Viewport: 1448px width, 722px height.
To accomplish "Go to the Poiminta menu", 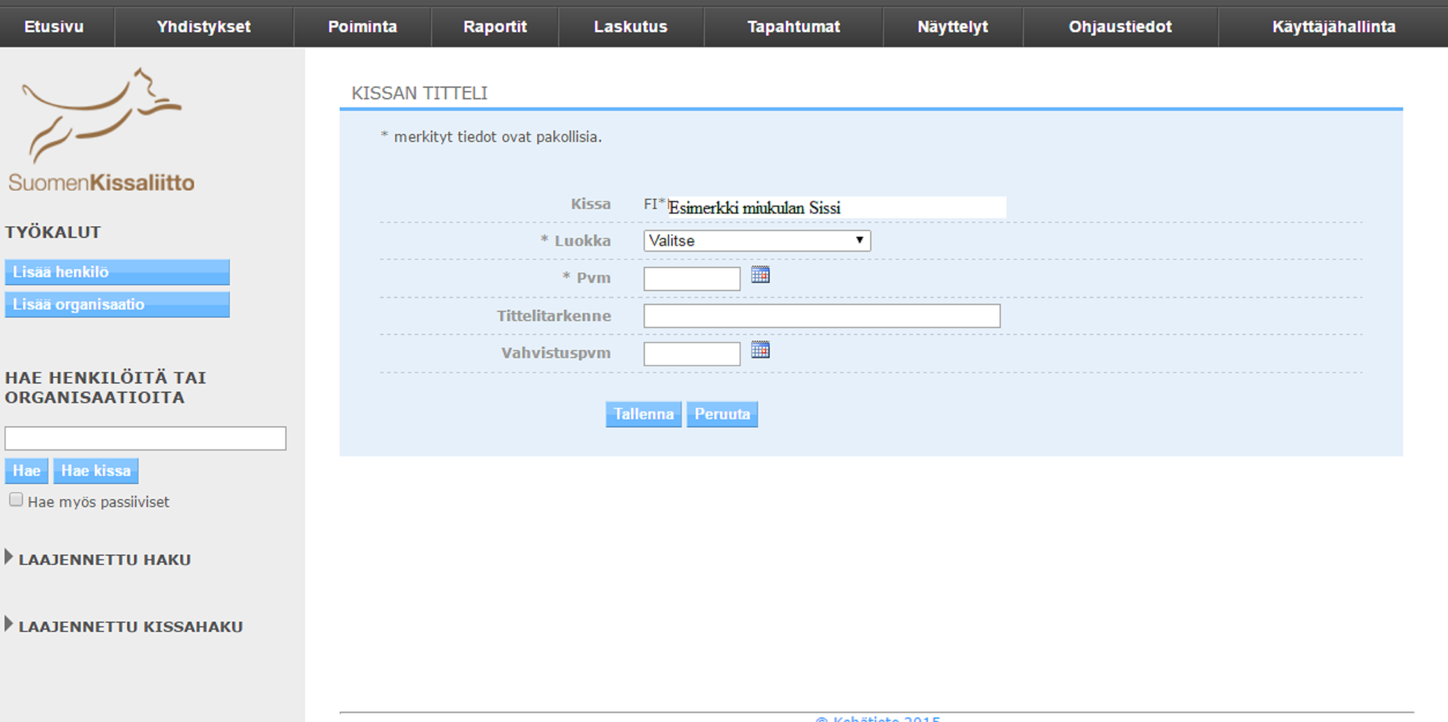I will point(362,27).
